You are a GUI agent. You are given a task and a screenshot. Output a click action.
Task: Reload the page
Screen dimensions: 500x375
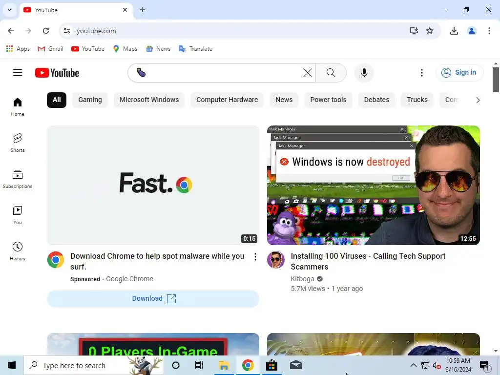(x=46, y=31)
